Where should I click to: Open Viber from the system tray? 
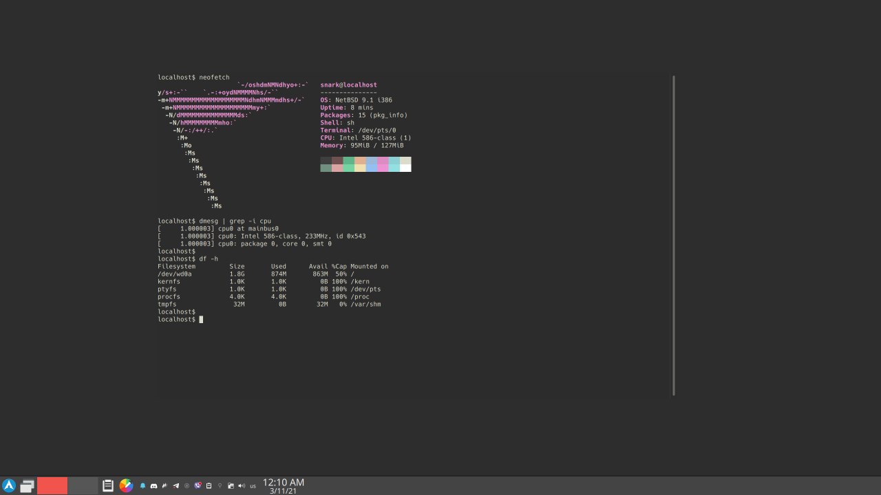click(198, 485)
